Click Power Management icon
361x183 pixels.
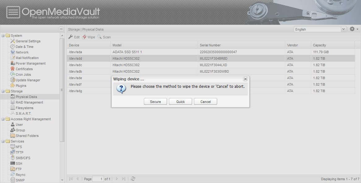click(13, 63)
